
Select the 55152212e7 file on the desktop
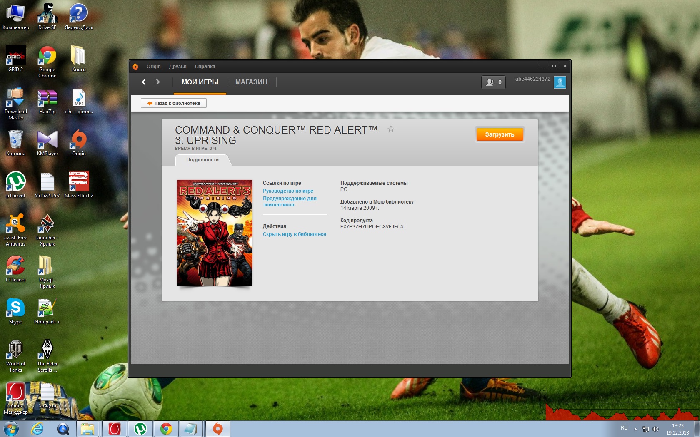click(47, 185)
